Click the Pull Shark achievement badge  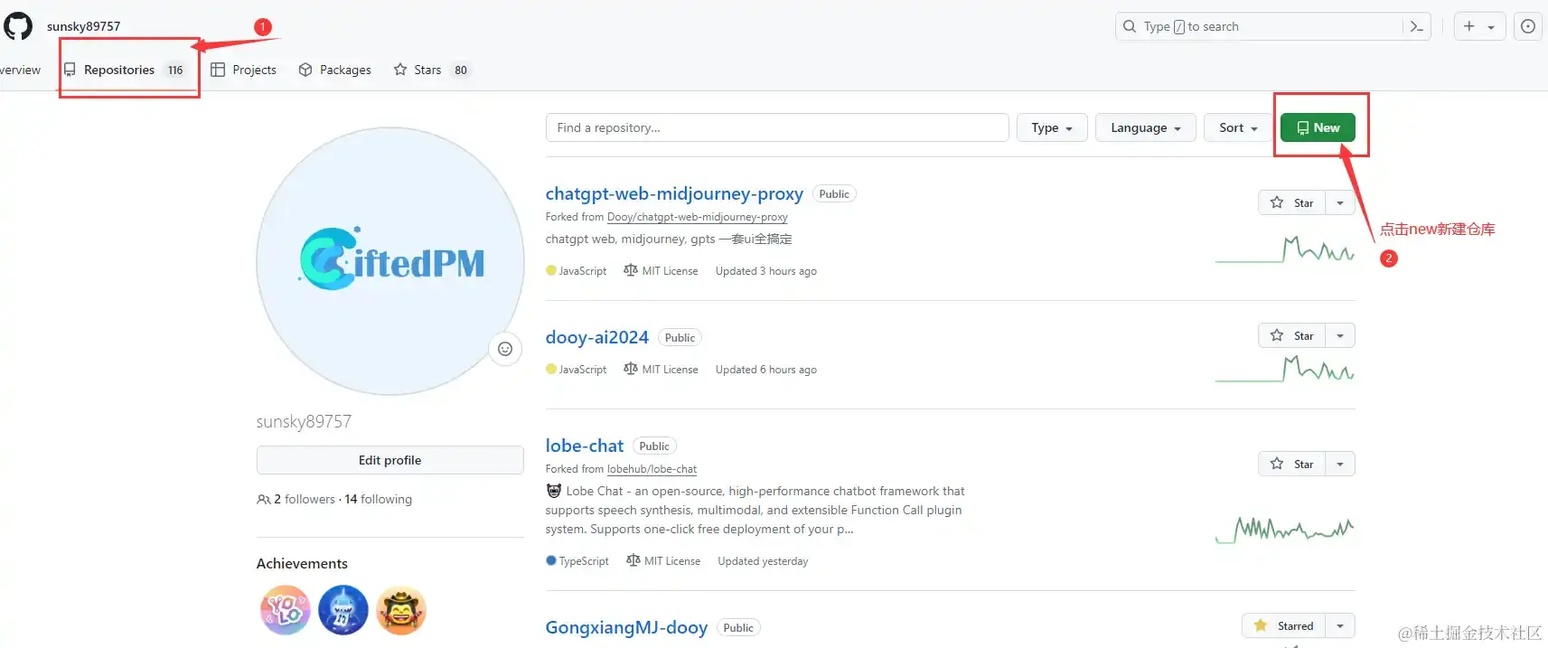pos(343,610)
